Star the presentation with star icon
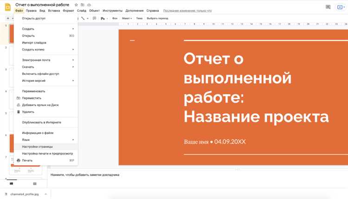The image size is (348, 199). pos(76,5)
